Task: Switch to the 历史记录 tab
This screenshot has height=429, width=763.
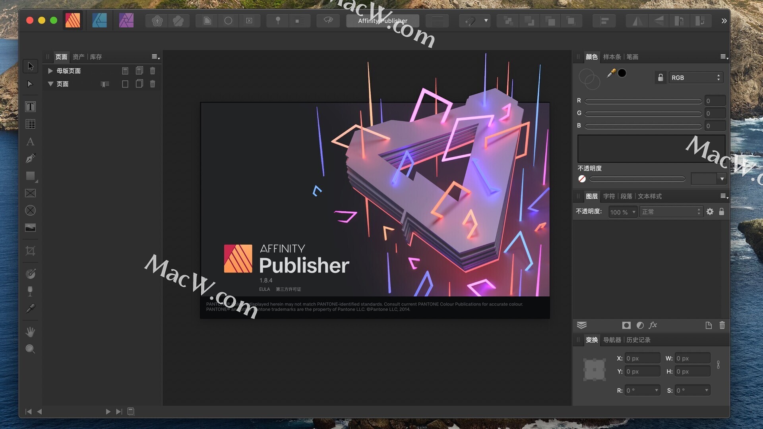Action: point(638,340)
